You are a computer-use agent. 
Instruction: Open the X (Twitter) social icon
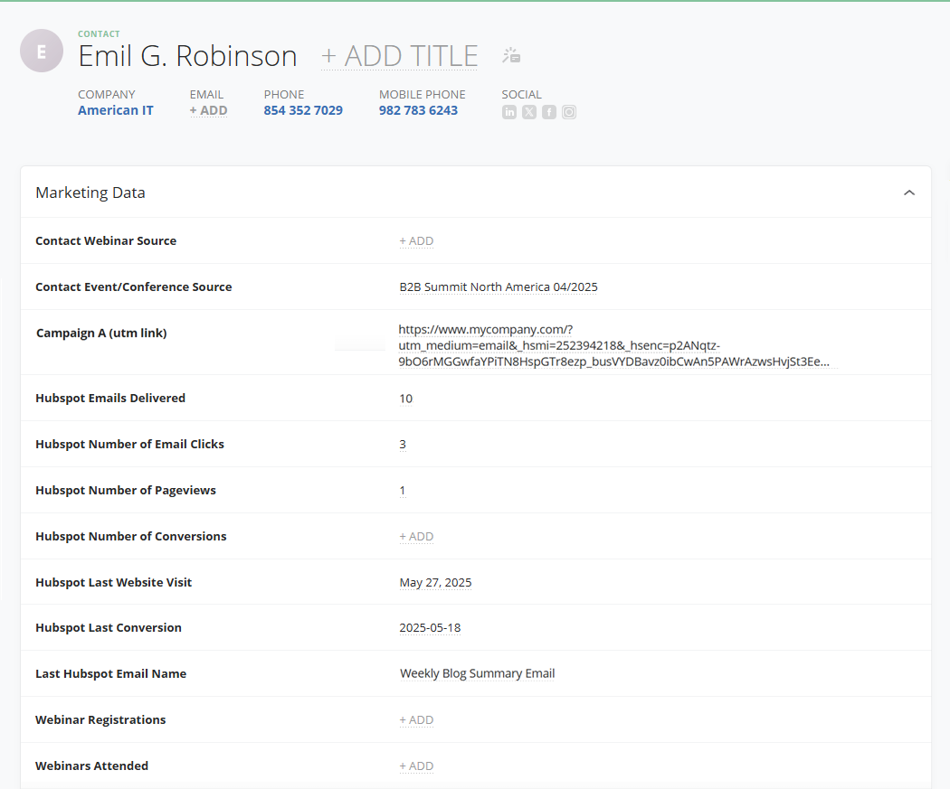(x=529, y=112)
